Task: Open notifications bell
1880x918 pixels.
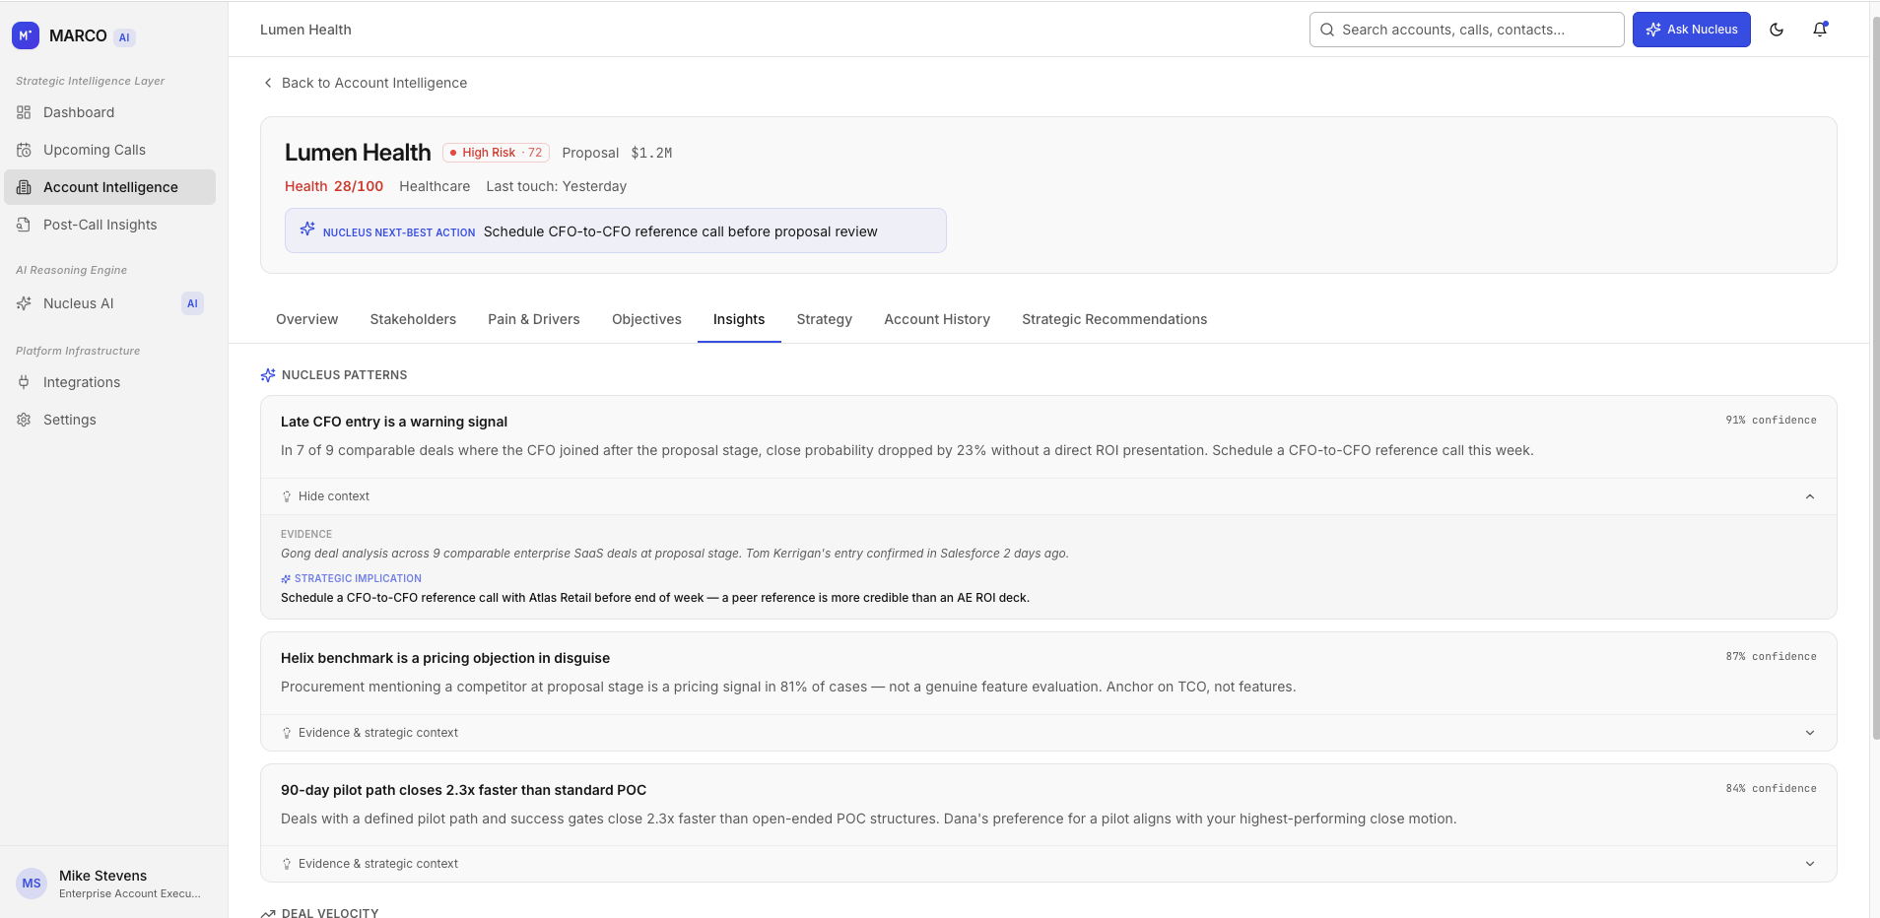Action: [1820, 30]
